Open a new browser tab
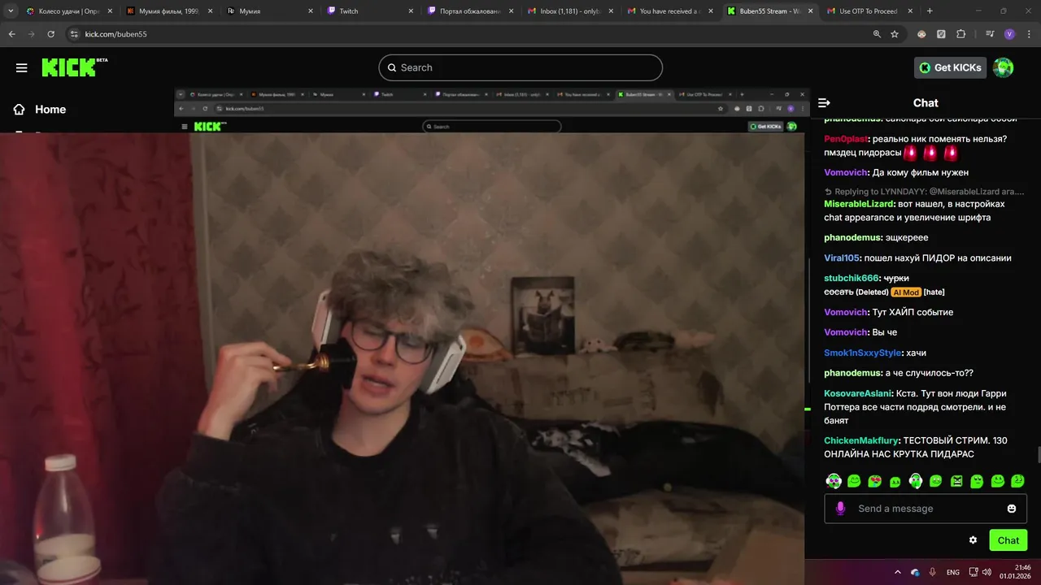The width and height of the screenshot is (1041, 585). [x=930, y=11]
